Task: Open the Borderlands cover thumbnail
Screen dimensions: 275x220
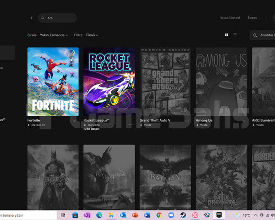Action: [x=263, y=177]
